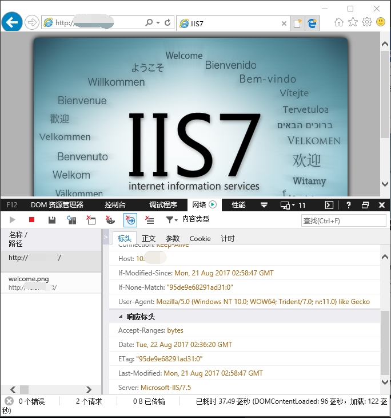The width and height of the screenshot is (391, 418).
Task: Click the 2 个请求 status text
Action: coord(89,401)
